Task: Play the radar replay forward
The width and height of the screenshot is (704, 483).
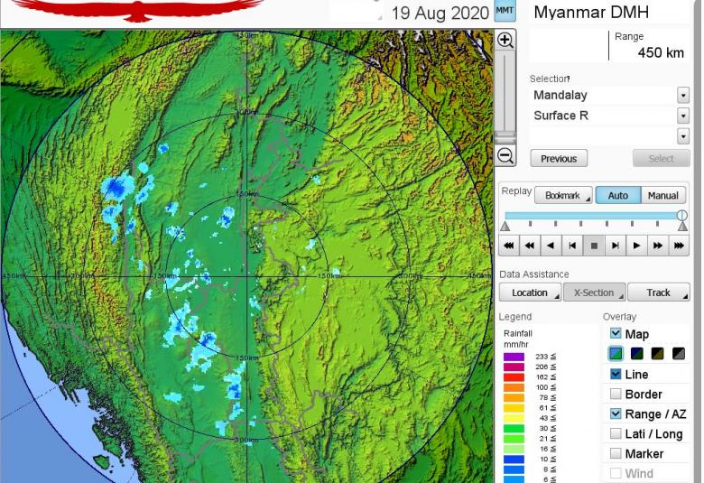Action: point(636,245)
